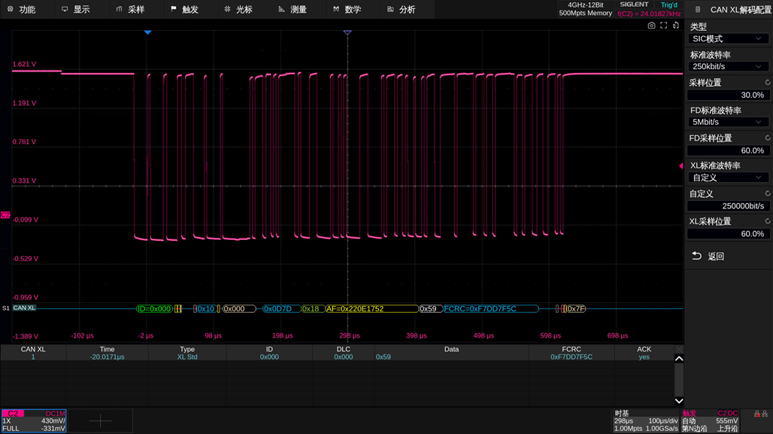
Task: Click the f(C2) frequency readout
Action: [649, 14]
